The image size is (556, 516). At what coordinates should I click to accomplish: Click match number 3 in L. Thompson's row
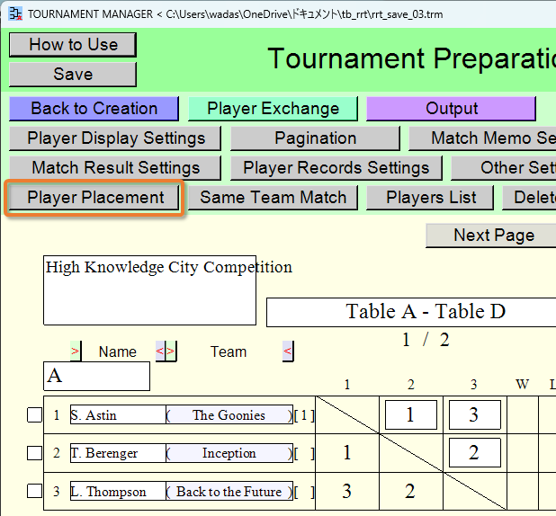(x=347, y=491)
